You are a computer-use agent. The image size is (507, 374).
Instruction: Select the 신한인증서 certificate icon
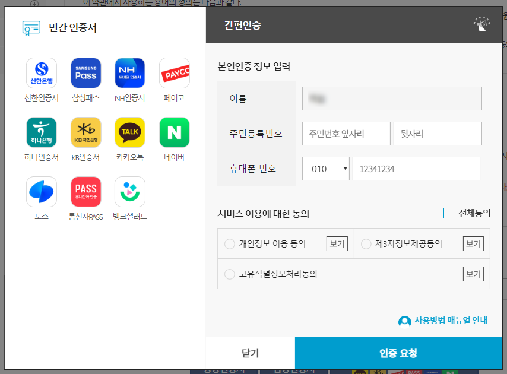pos(42,73)
